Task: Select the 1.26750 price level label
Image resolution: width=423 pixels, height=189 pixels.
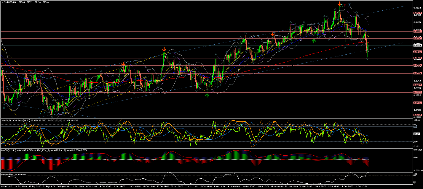Action: pyautogui.click(x=417, y=115)
